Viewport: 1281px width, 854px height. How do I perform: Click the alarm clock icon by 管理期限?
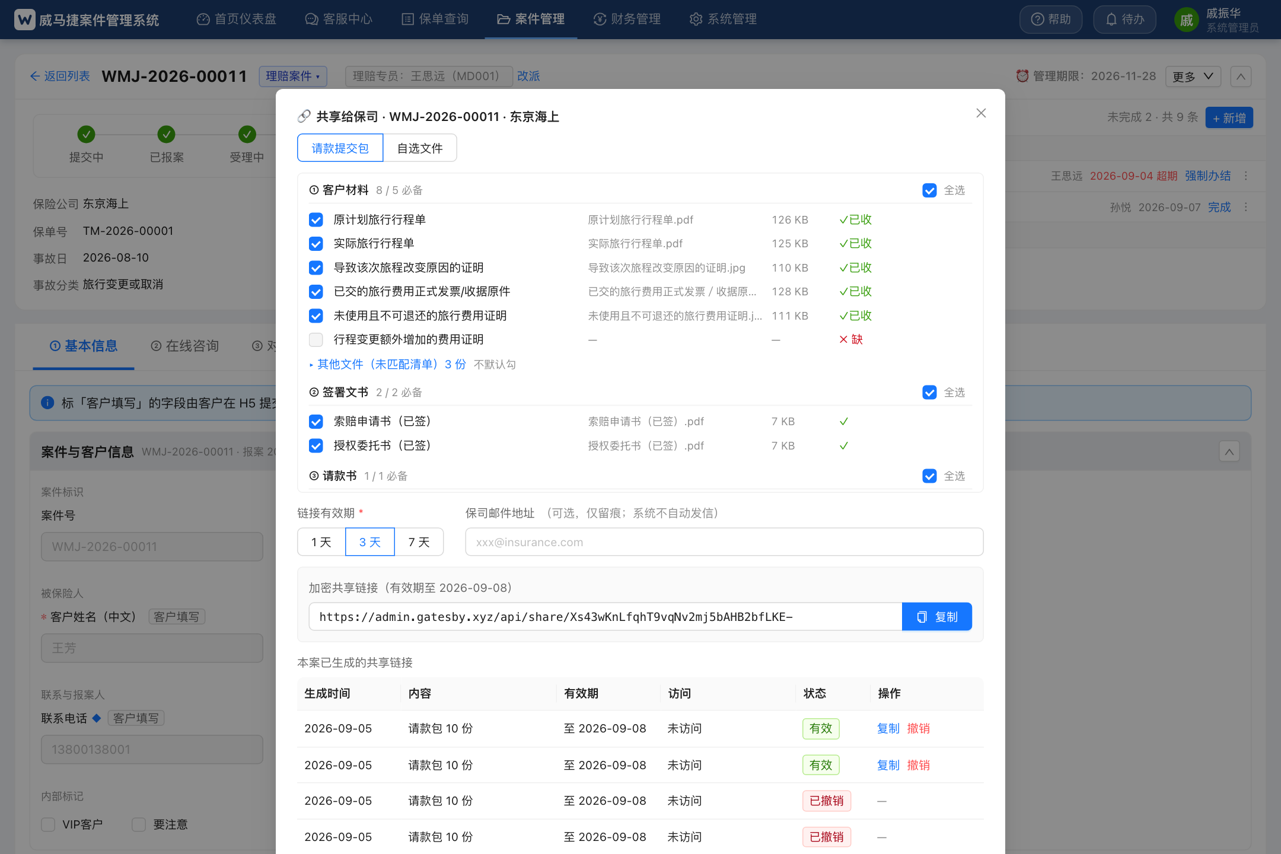pos(1022,76)
